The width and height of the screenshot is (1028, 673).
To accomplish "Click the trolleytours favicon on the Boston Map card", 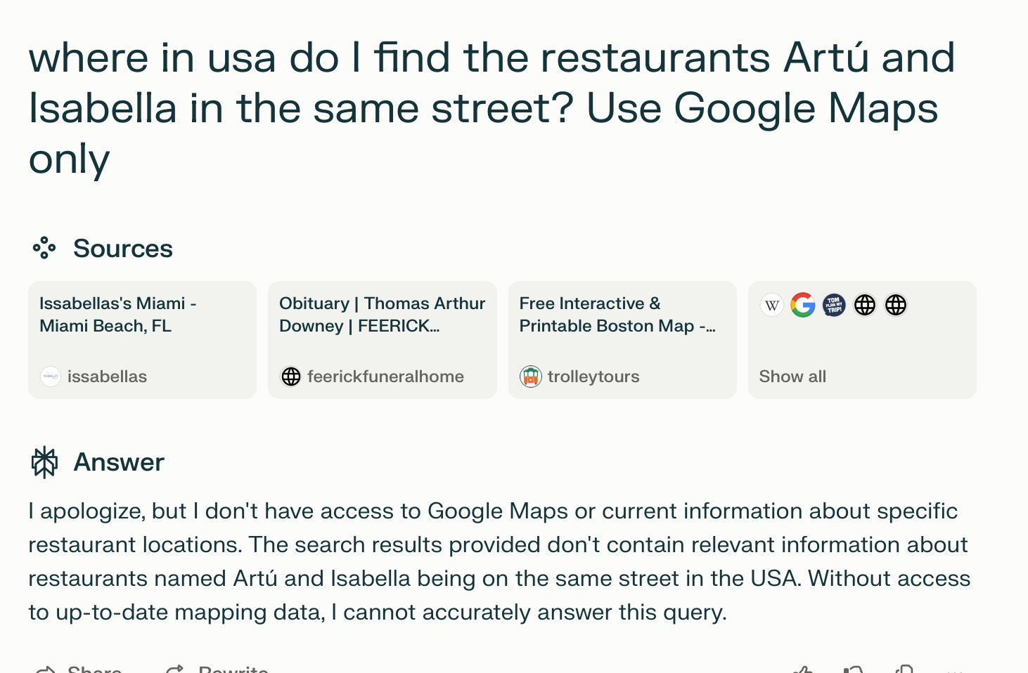I will pyautogui.click(x=531, y=377).
